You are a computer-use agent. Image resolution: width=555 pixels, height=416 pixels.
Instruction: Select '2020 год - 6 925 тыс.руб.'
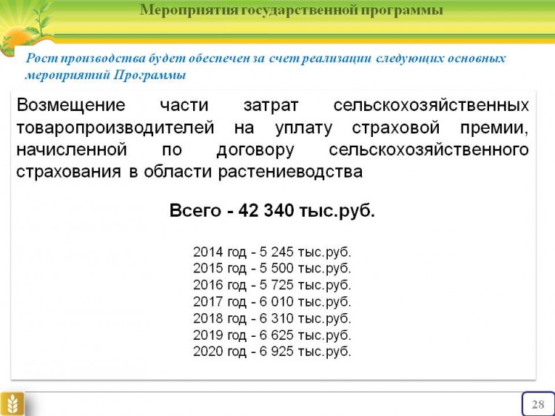pyautogui.click(x=272, y=352)
